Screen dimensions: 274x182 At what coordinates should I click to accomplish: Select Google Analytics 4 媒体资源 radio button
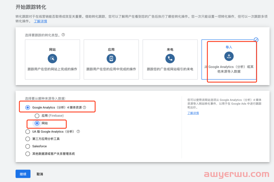pyautogui.click(x=28, y=107)
